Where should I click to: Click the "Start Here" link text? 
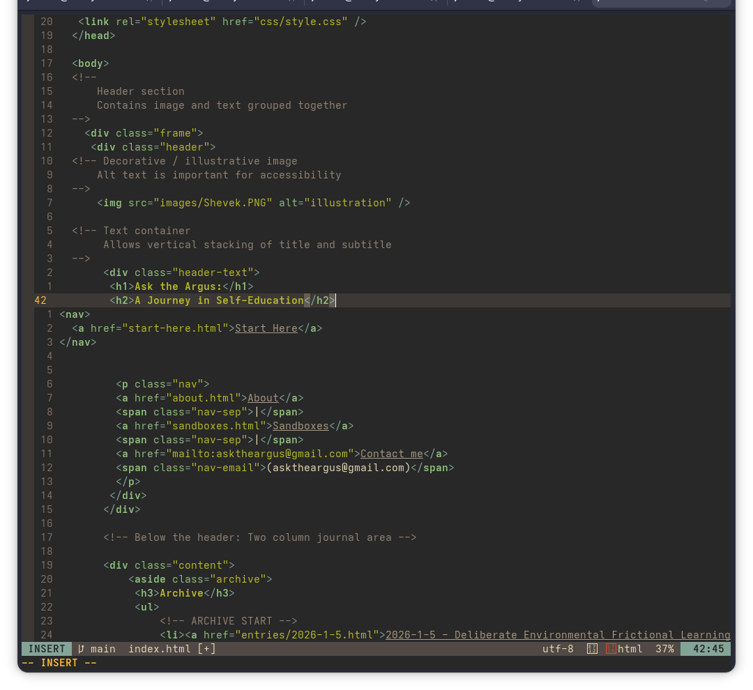266,328
